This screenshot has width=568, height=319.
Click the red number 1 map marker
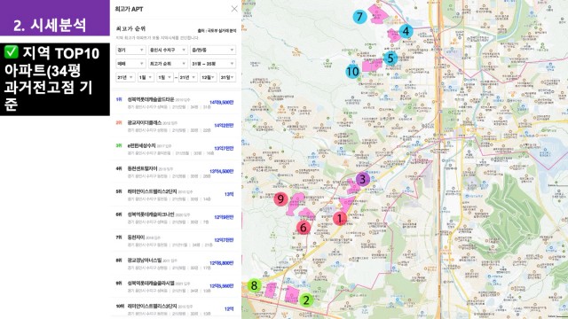(x=339, y=219)
